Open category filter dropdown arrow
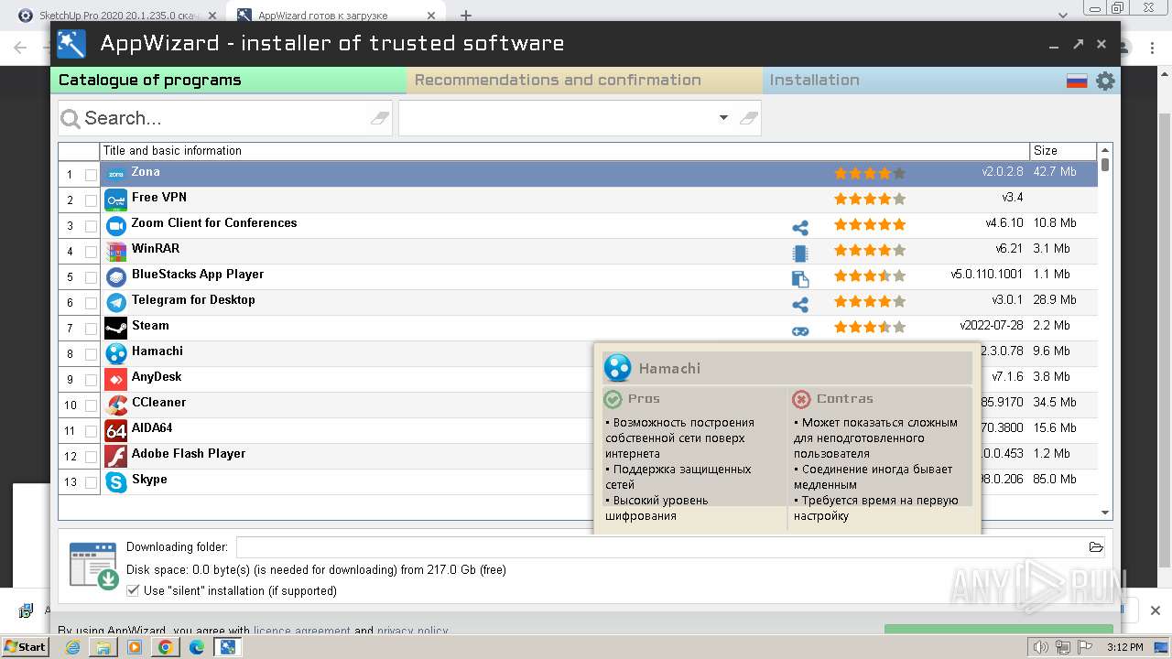The width and height of the screenshot is (1172, 659). coord(723,118)
